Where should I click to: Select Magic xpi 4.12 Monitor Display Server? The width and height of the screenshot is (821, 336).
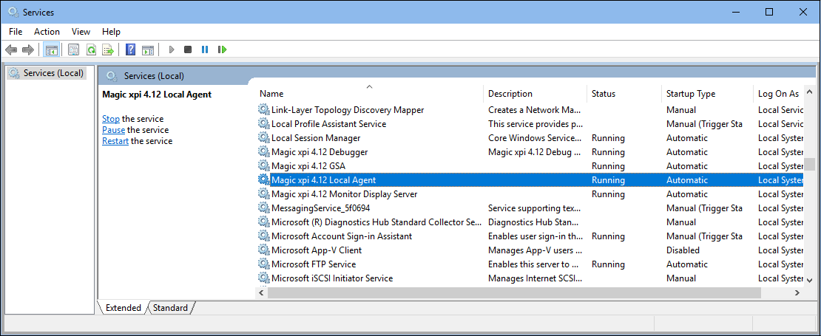pos(530,194)
